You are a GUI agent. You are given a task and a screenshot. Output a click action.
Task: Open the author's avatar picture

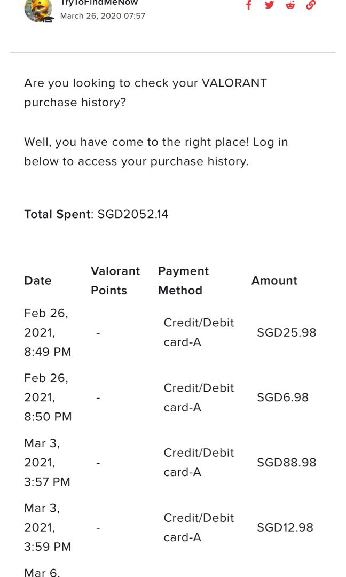[x=38, y=9]
